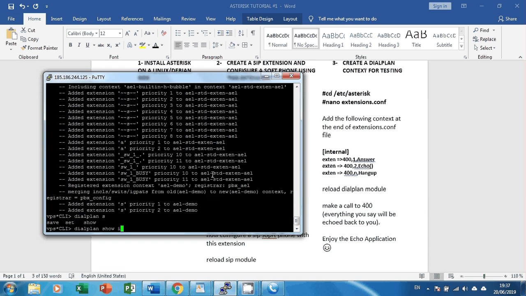
Task: Open Change Case dropdown
Action: pos(149,33)
